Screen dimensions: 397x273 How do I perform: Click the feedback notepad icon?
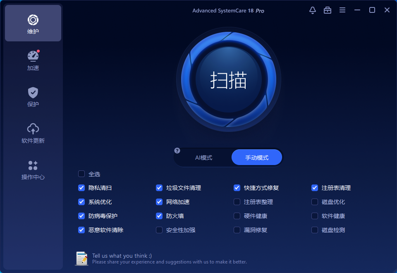pos(81,259)
